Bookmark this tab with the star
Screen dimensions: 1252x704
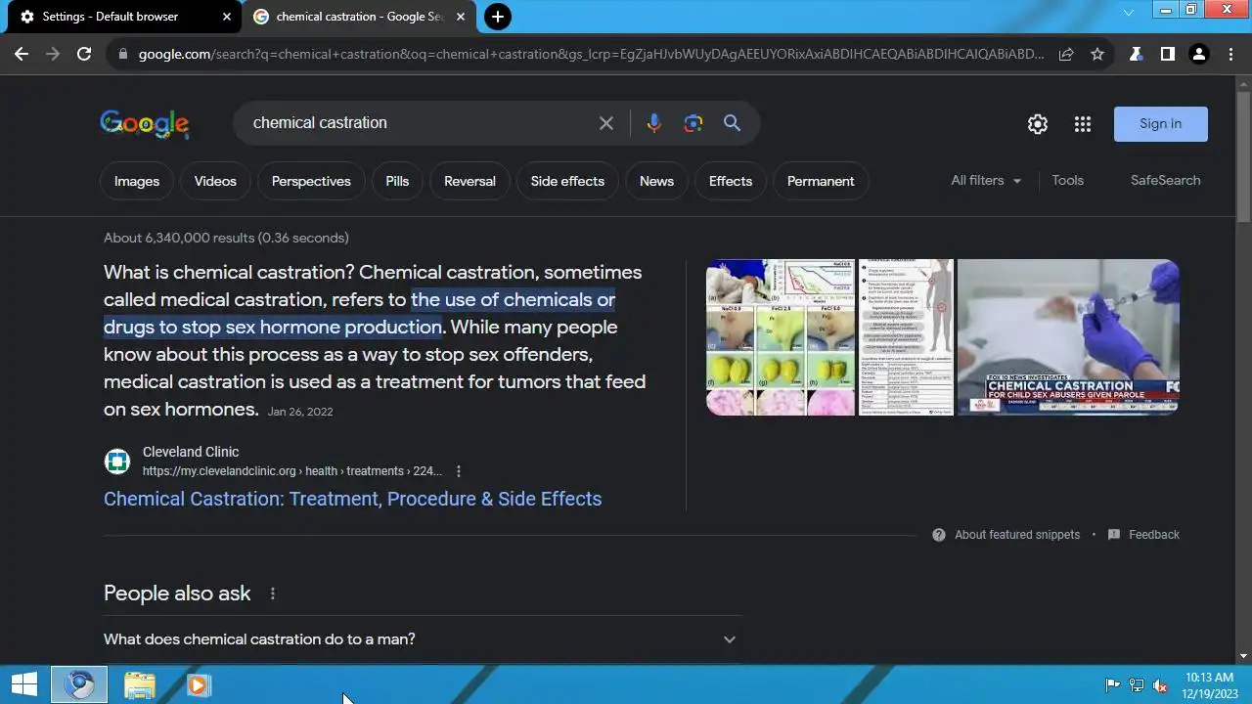[1097, 54]
